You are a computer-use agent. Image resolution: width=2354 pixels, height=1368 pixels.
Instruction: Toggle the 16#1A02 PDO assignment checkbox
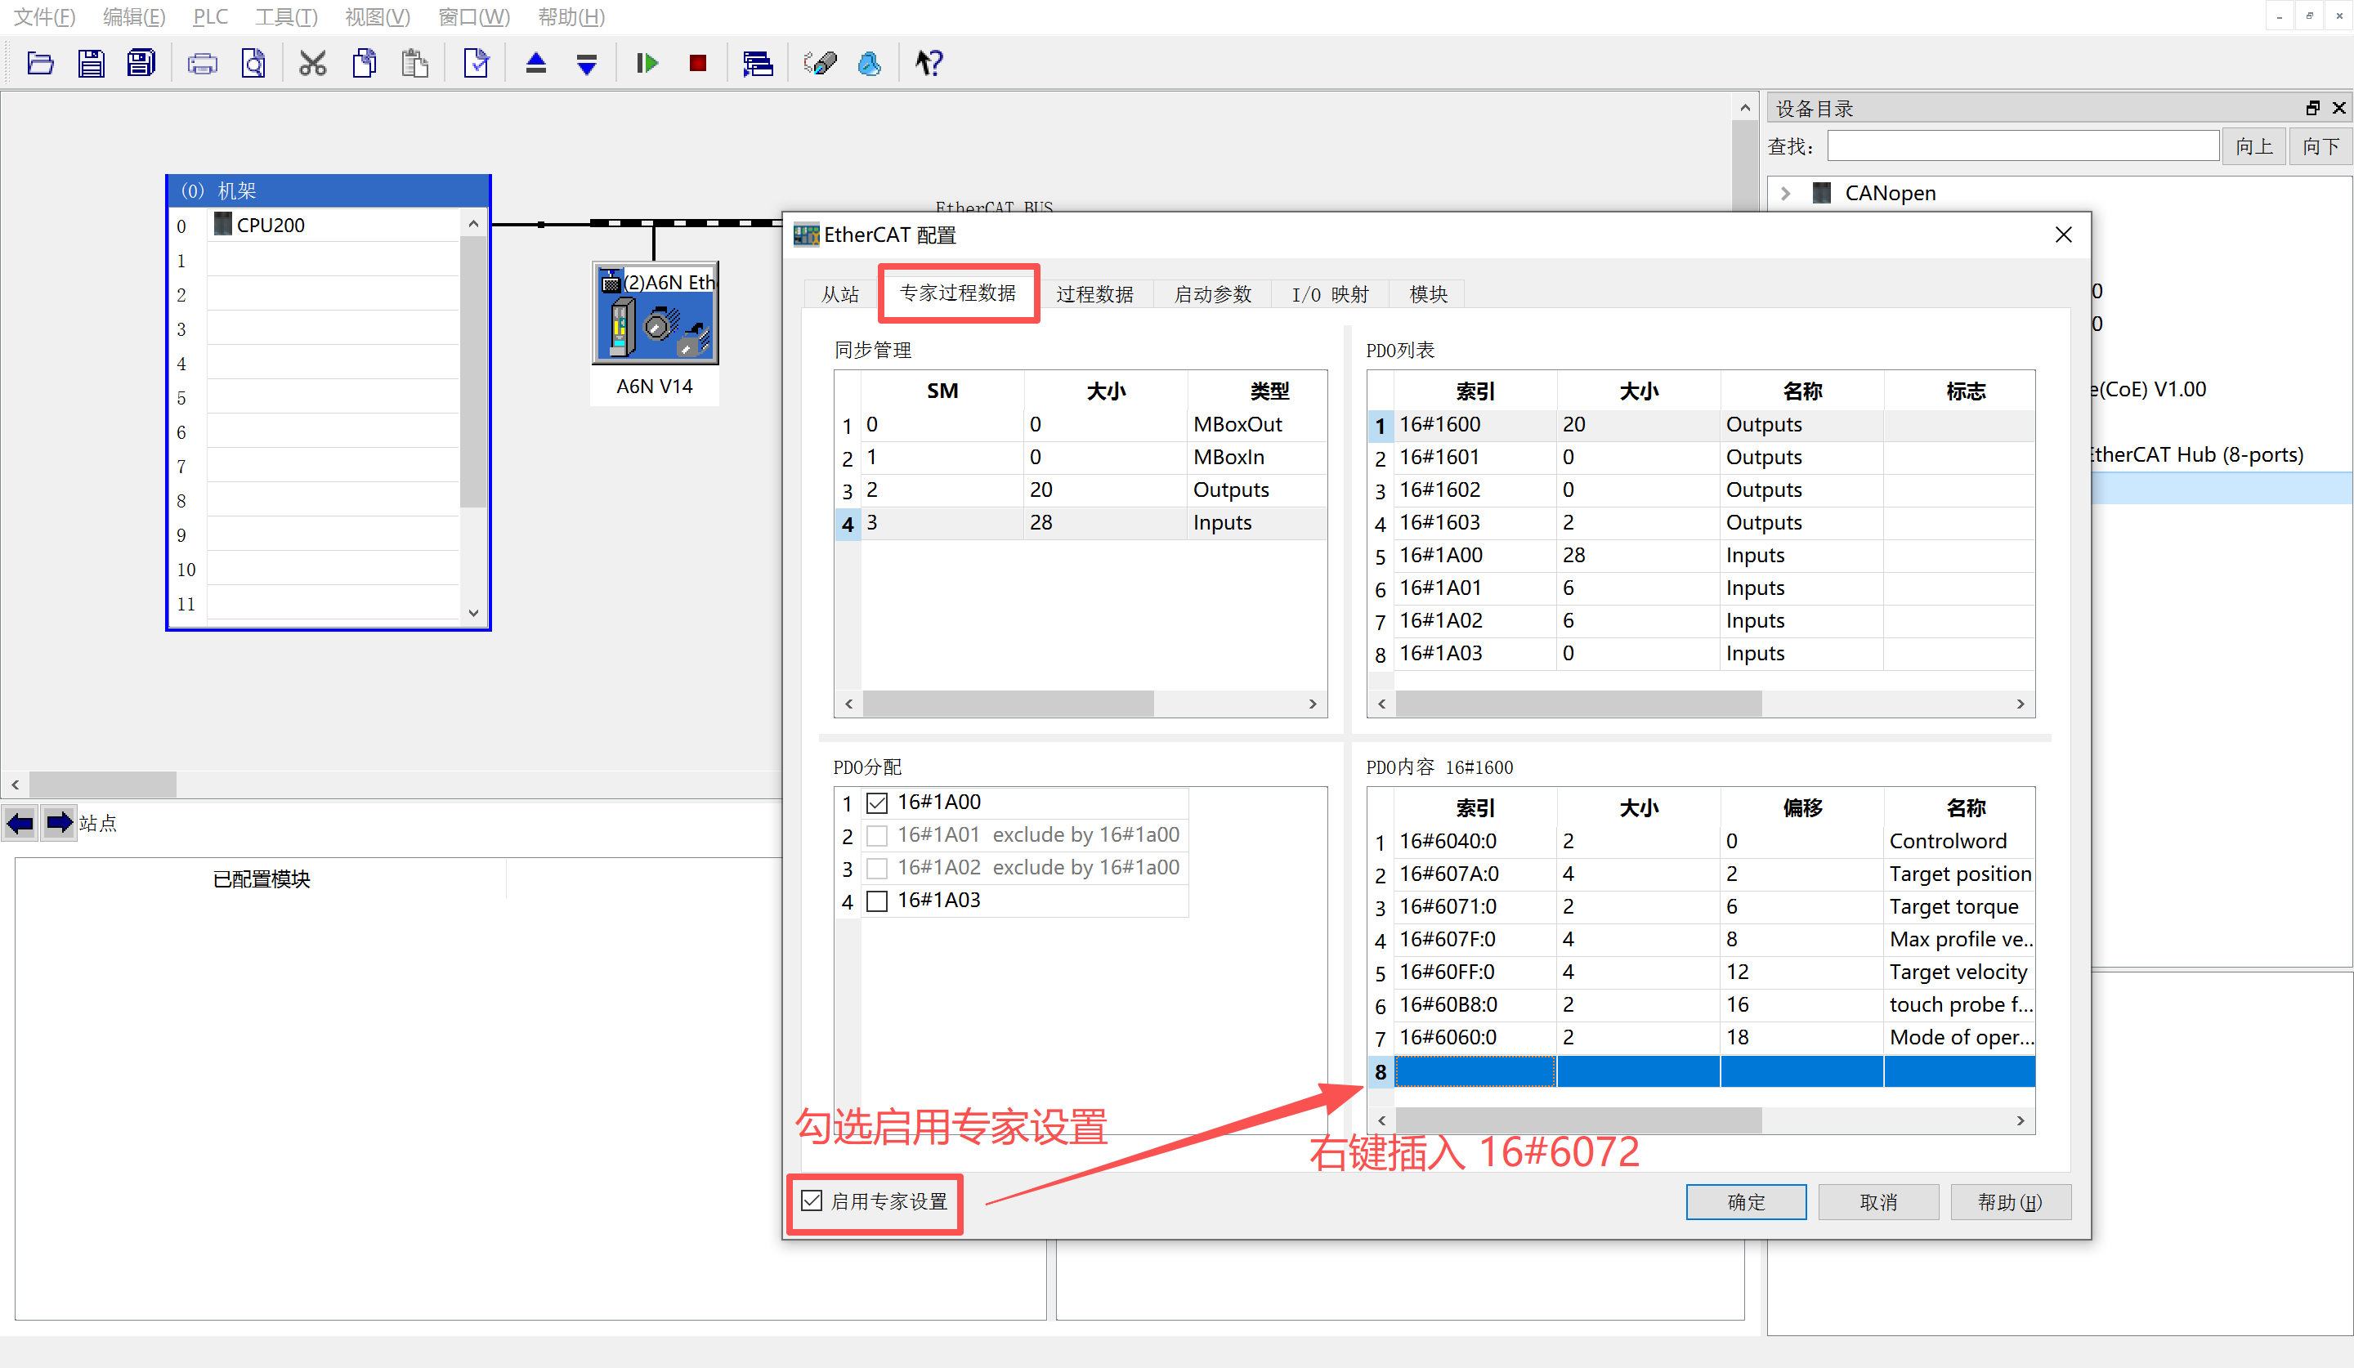pos(877,868)
